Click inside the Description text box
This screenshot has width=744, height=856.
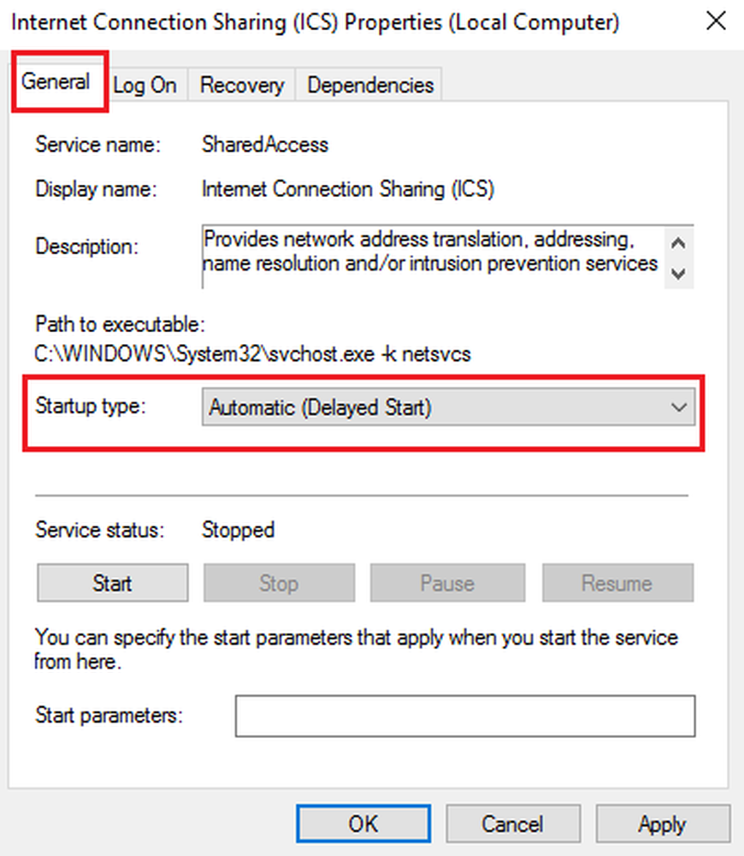pyautogui.click(x=432, y=251)
